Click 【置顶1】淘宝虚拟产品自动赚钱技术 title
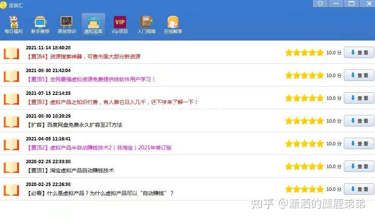This screenshot has width=375, height=219. 70,170
